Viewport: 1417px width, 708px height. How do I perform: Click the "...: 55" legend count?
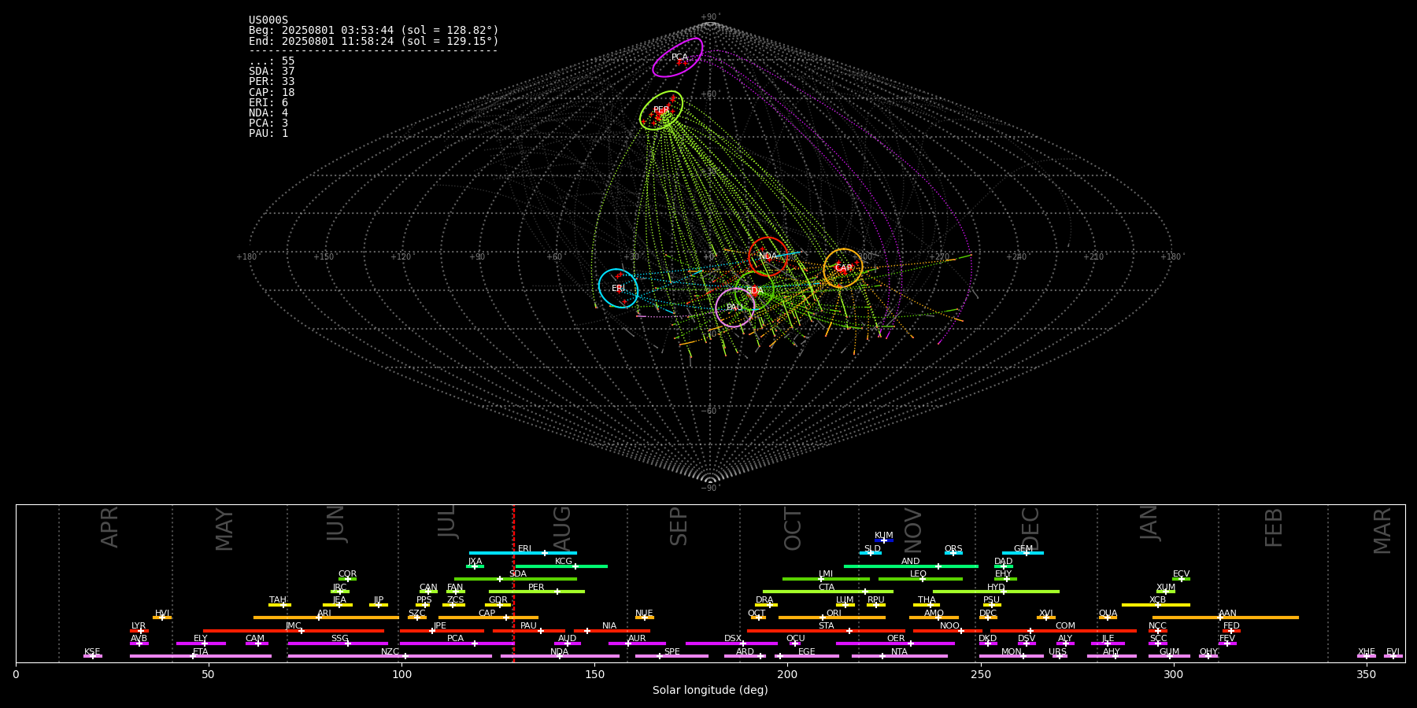point(272,61)
